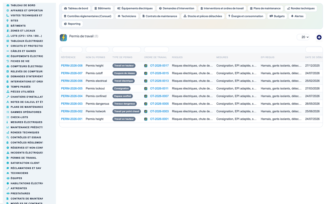Click the Pièces utilisées sidebar icon

8,92
